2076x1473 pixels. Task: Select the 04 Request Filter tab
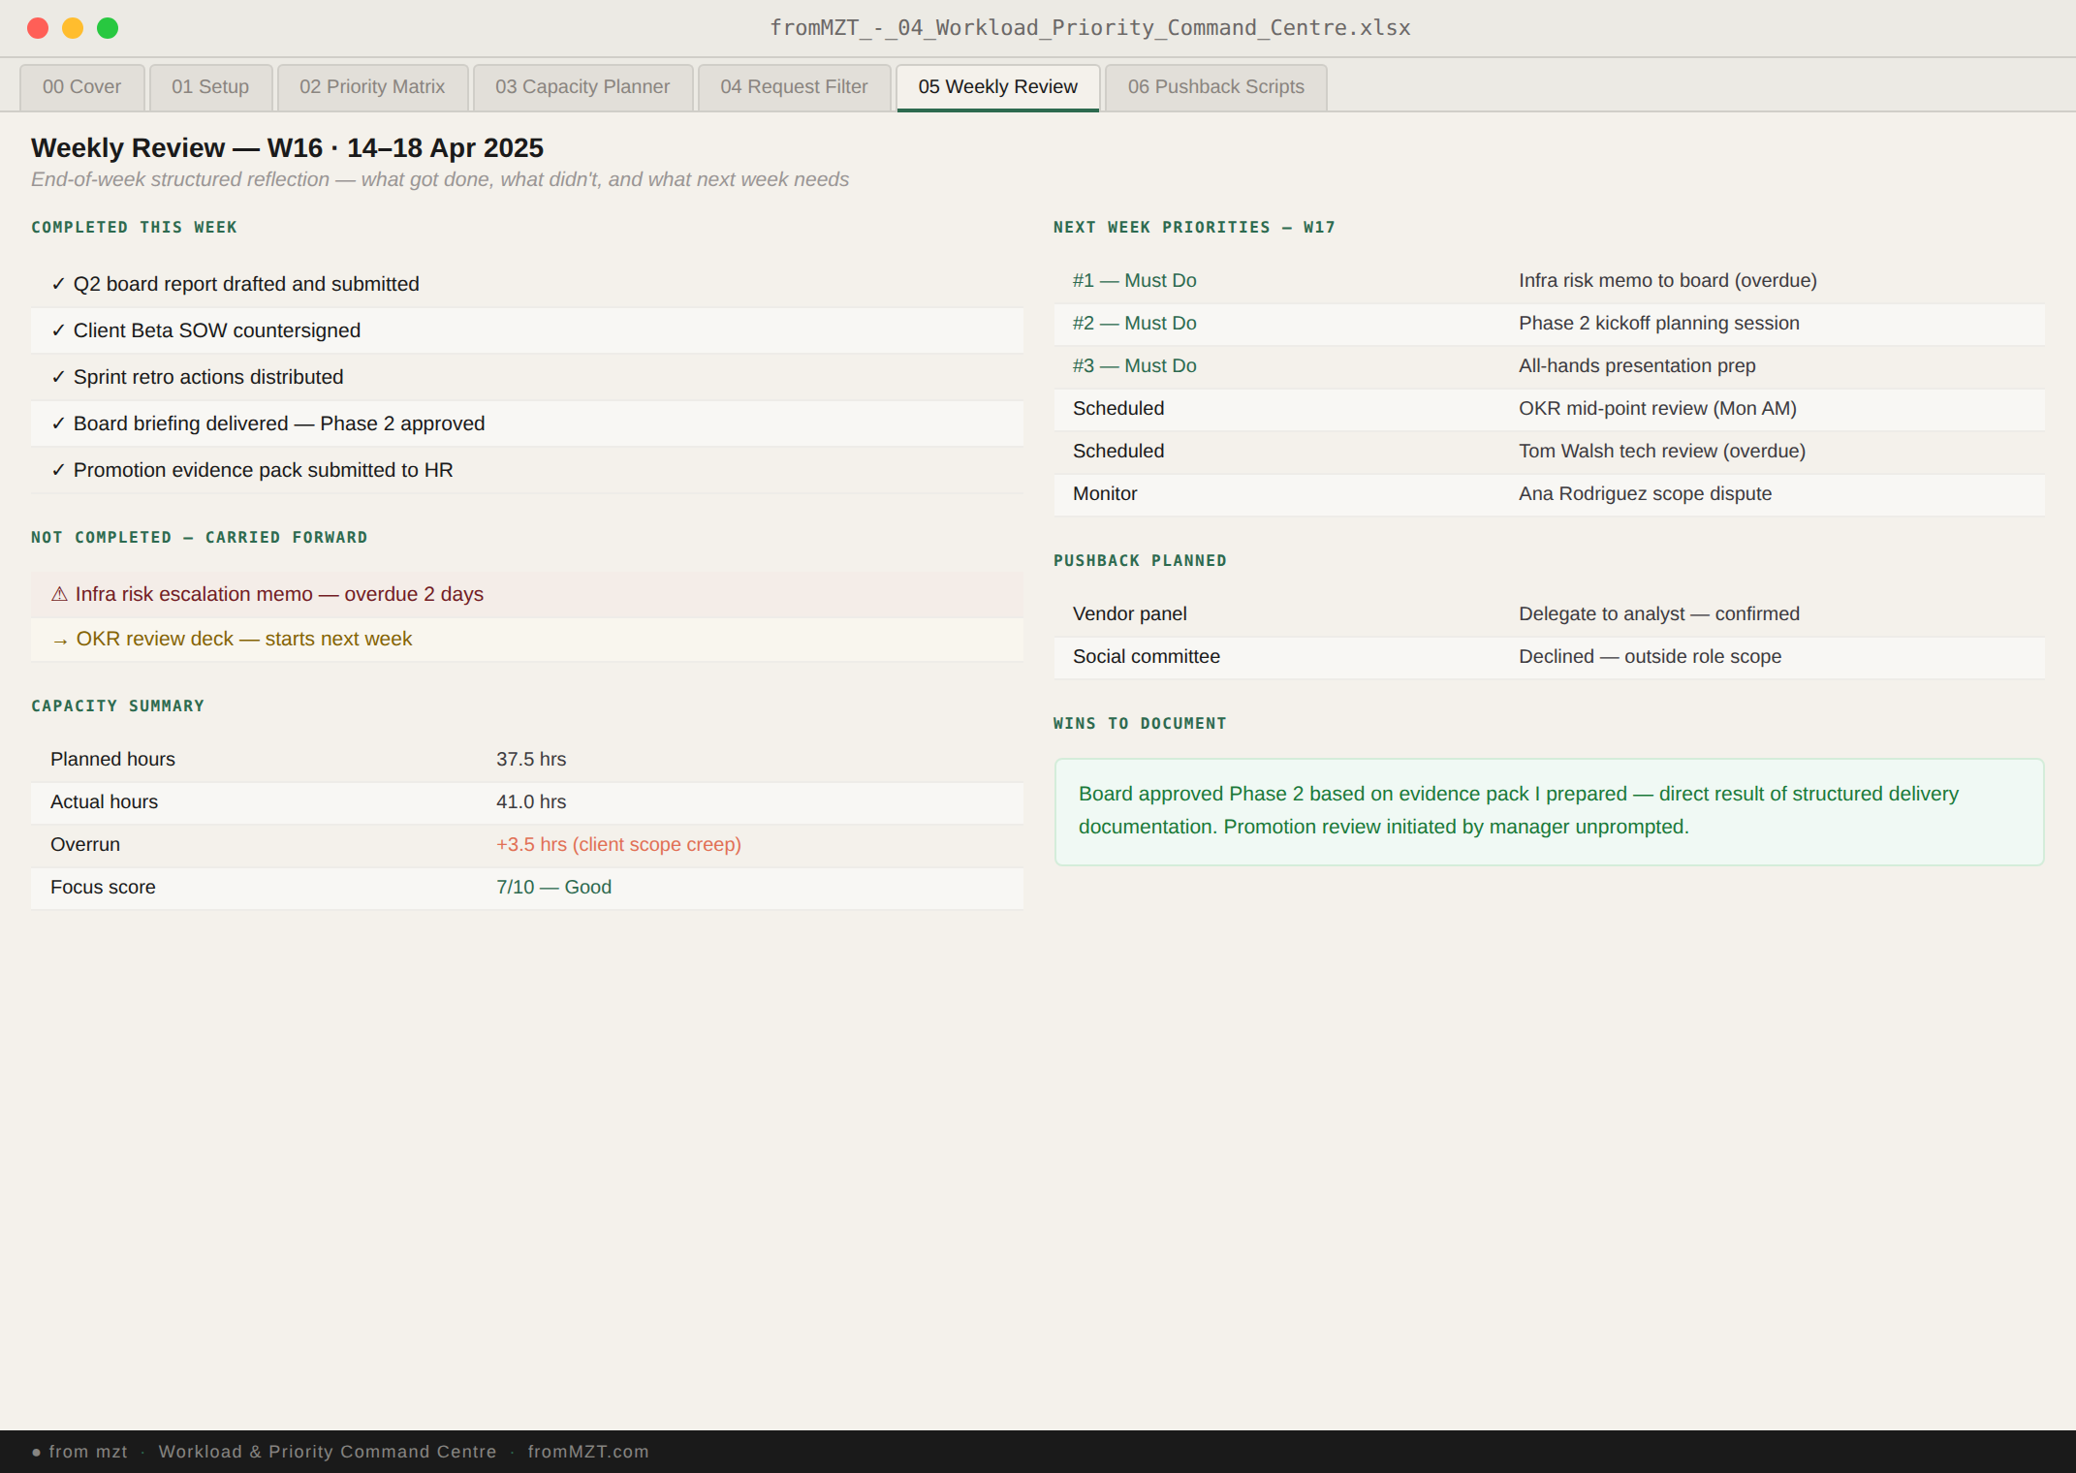[794, 87]
